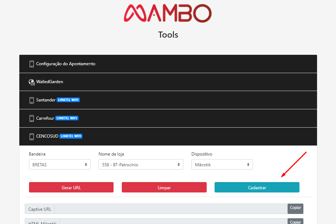Image resolution: width=336 pixels, height=224 pixels.
Task: Click the Gerar URL button
Action: point(71,187)
